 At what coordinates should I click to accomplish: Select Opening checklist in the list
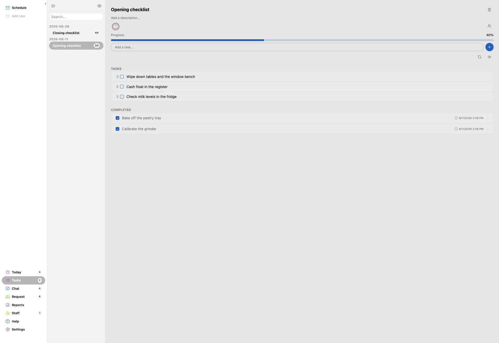tap(76, 46)
